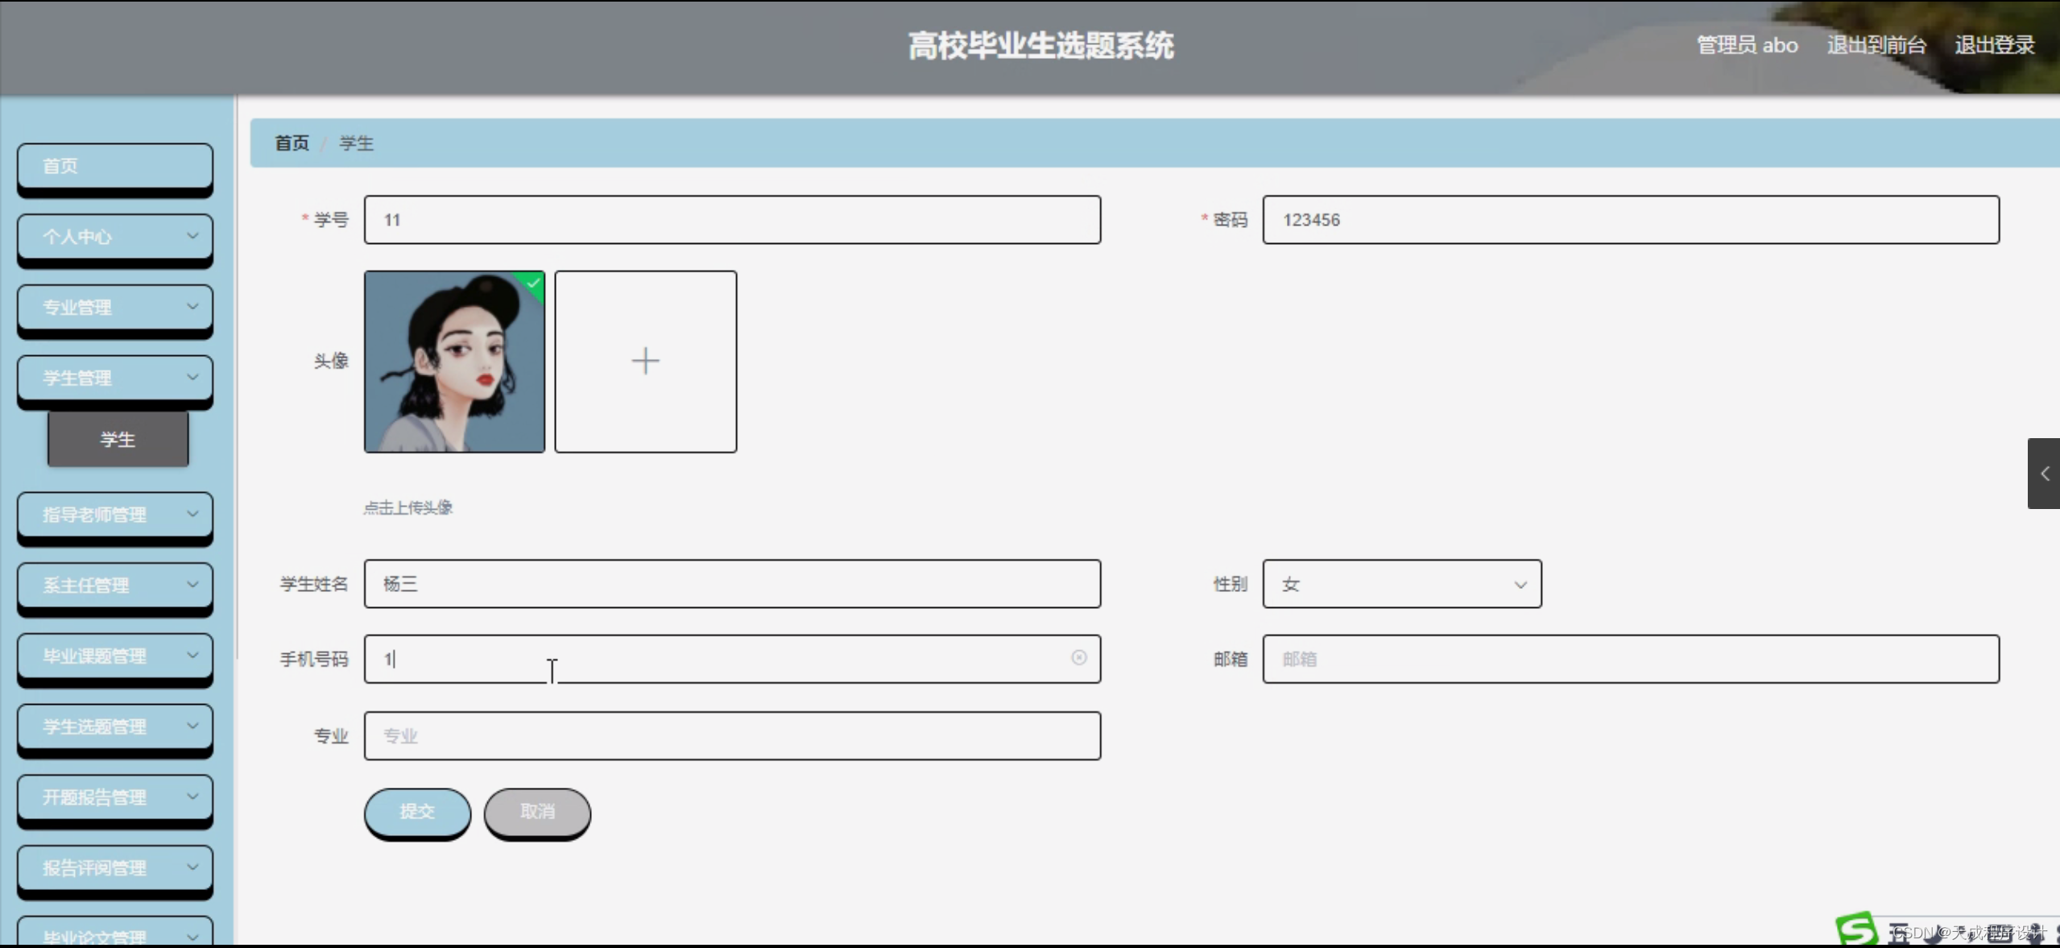Go to 首页 in the sidebar
Screen dimensions: 2060x948
pos(115,166)
